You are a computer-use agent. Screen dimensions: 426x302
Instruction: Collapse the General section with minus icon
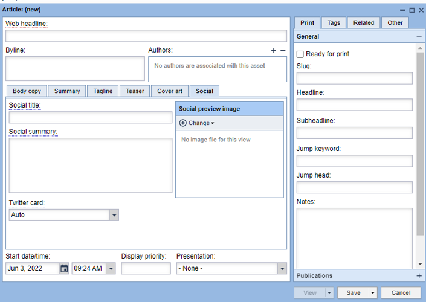(419, 37)
